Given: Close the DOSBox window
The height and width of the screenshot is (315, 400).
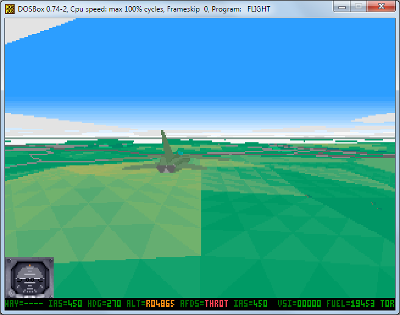Looking at the screenshot, I should [381, 7].
